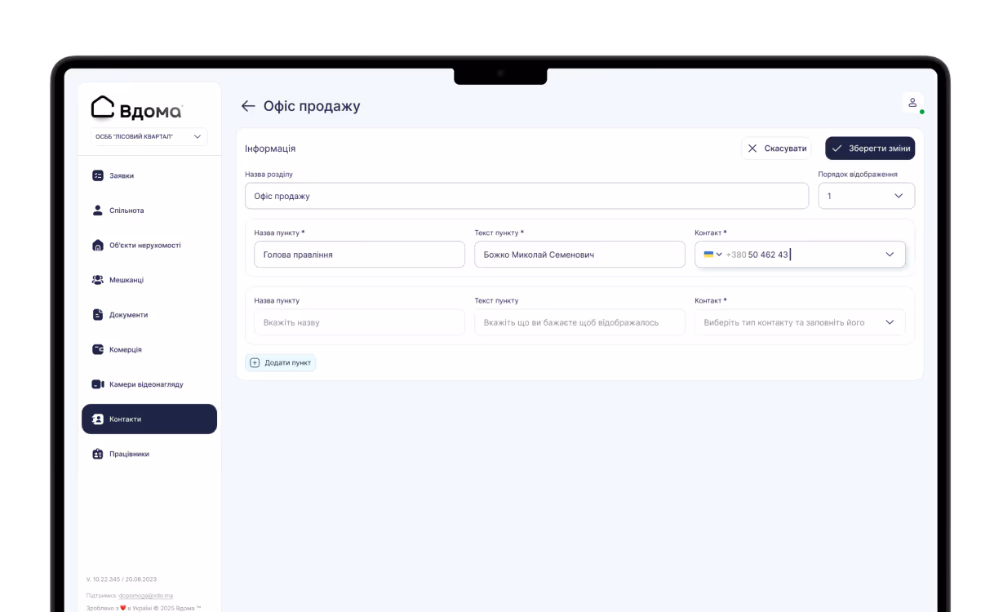Open Заявки in the sidebar
The height and width of the screenshot is (612, 1003).
tap(149, 175)
